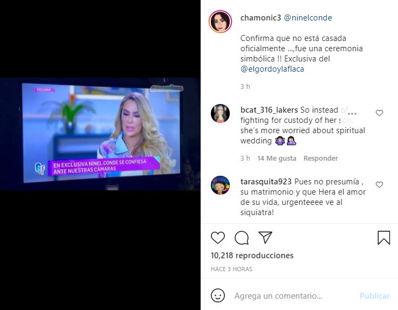
Task: Open the @elgordoylaflaca mention link
Action: coord(272,69)
